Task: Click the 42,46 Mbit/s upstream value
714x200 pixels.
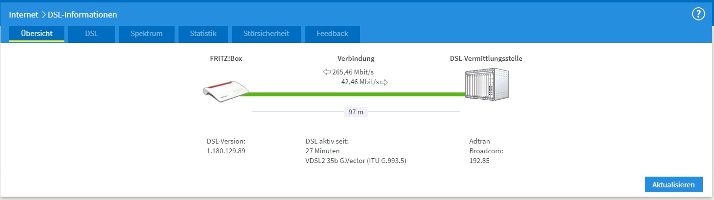Action: [360, 82]
